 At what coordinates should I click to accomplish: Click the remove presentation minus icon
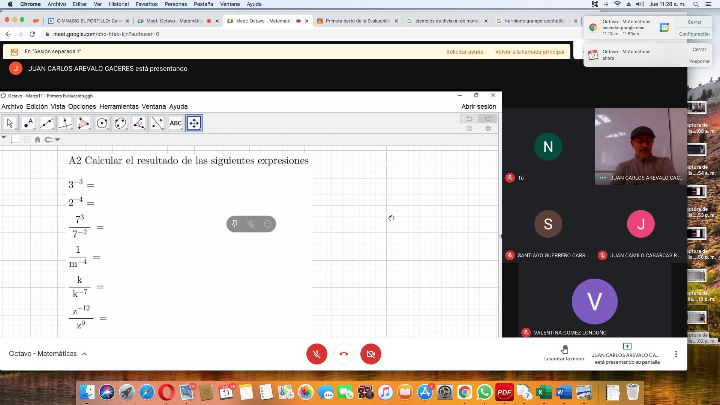tap(267, 224)
